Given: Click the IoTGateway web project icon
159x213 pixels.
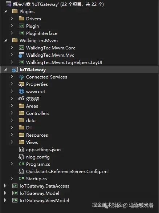Looking at the screenshot, I should click(x=15, y=70).
